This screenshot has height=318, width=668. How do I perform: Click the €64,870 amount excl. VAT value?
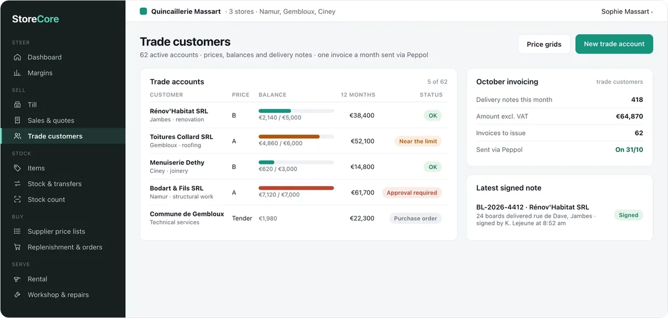(x=630, y=116)
